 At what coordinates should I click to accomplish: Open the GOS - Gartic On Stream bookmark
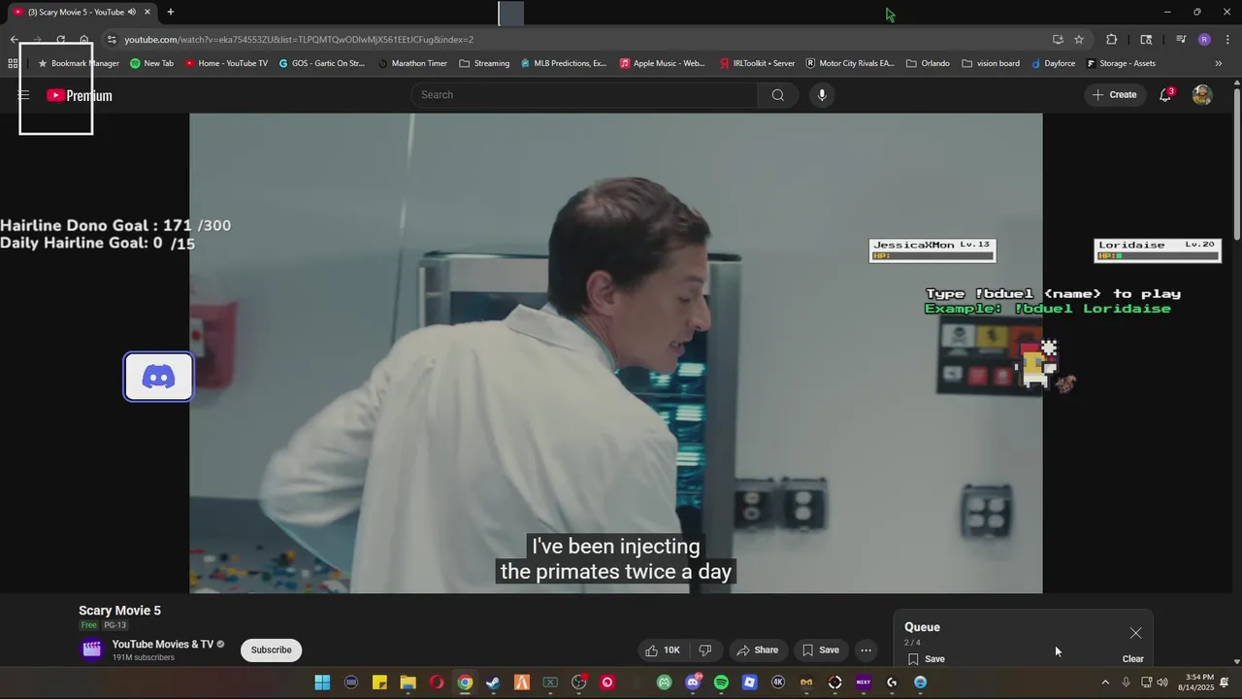click(321, 63)
